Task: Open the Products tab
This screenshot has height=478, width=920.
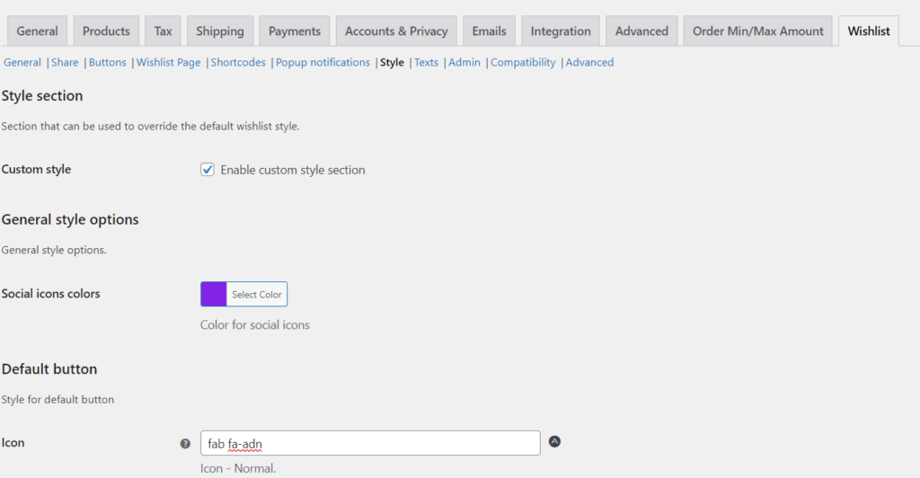Action: pos(106,31)
